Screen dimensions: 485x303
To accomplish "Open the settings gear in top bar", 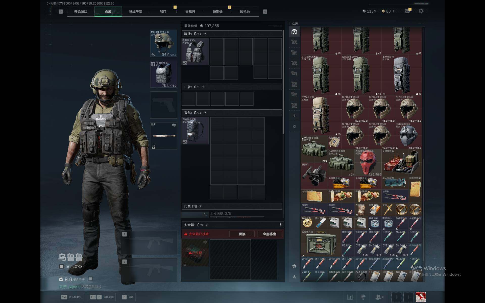I will pos(421,11).
